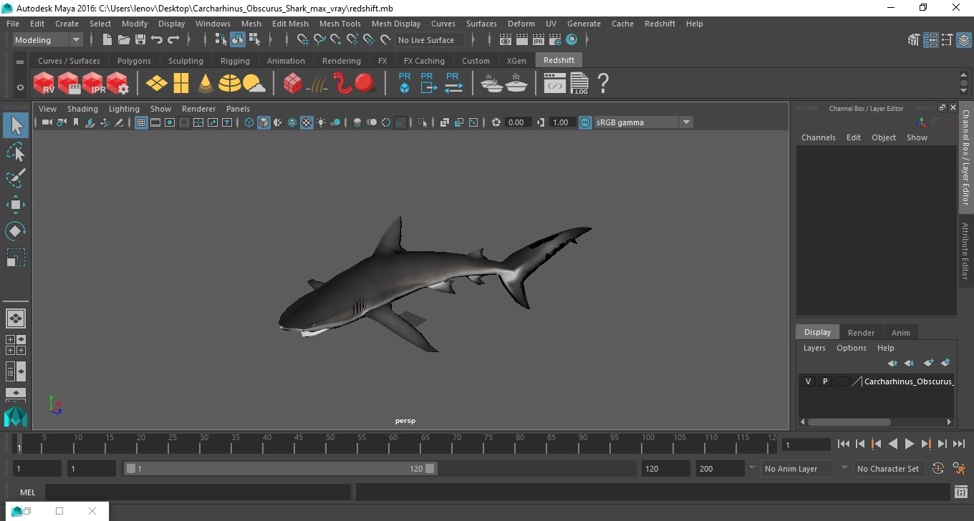
Task: Toggle use all lights bulb icon
Action: (x=321, y=122)
